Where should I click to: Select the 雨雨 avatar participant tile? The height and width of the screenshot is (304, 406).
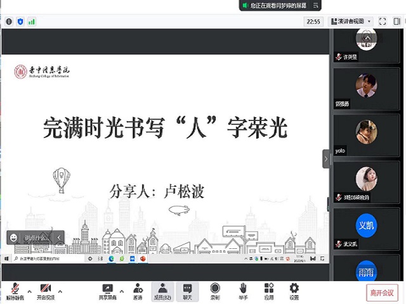click(366, 269)
